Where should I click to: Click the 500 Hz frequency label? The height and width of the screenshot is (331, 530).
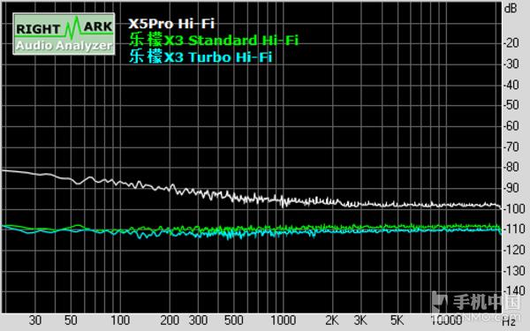click(x=233, y=320)
